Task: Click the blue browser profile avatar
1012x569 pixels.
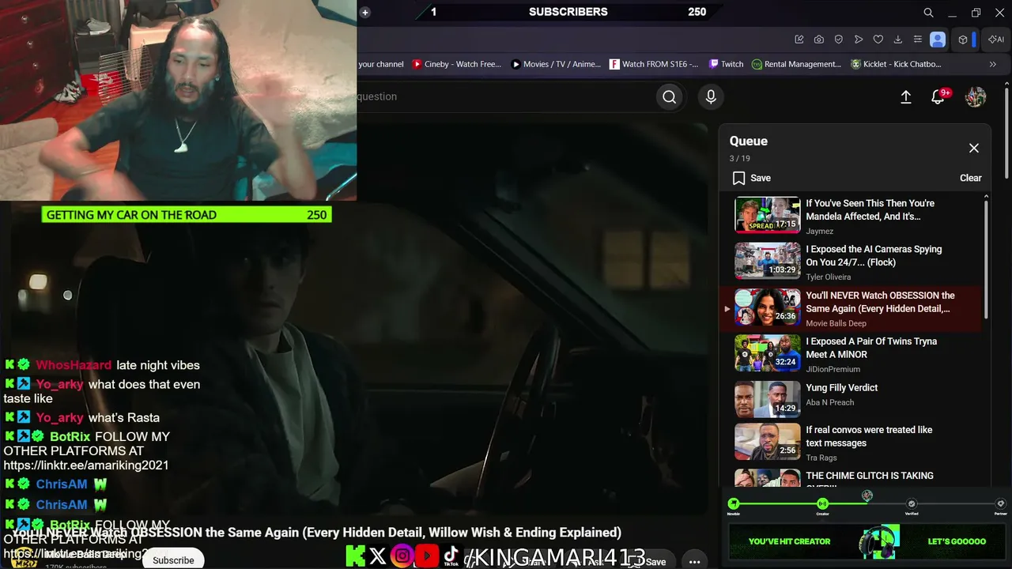Action: tap(938, 40)
